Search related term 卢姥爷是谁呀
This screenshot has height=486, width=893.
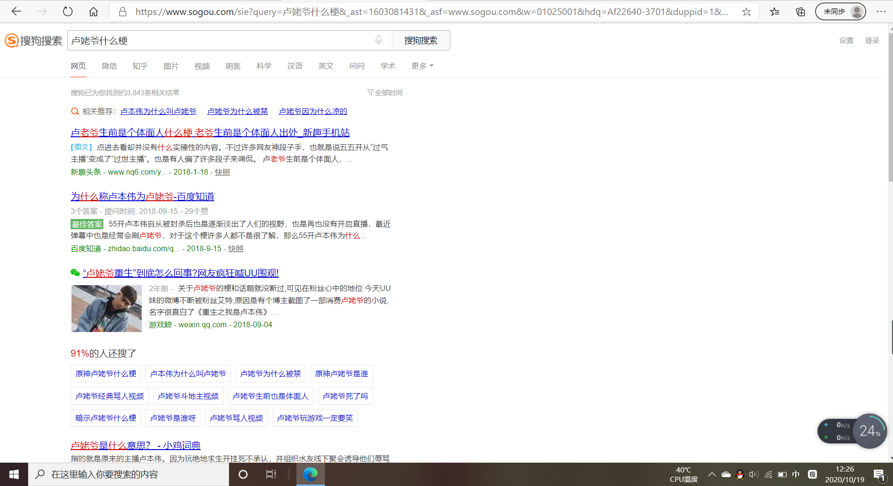[173, 418]
